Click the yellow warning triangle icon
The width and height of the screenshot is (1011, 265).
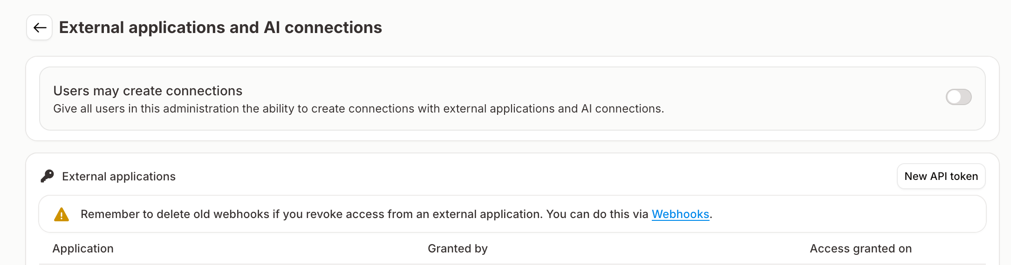click(x=61, y=214)
